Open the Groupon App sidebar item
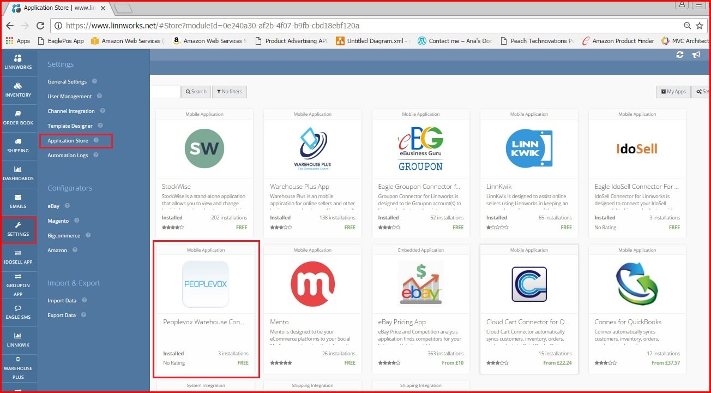The image size is (711, 393). [x=18, y=285]
